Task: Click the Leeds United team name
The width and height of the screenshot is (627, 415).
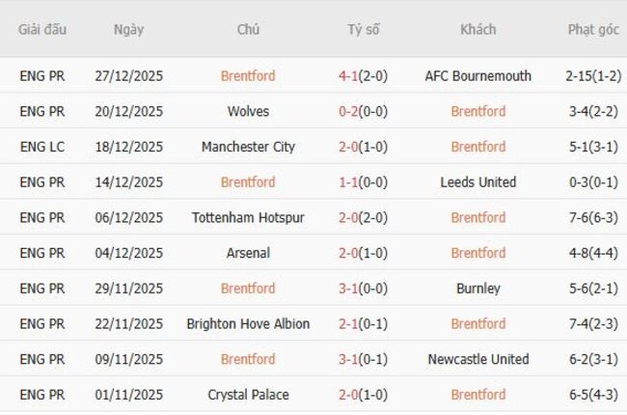Action: (x=477, y=182)
